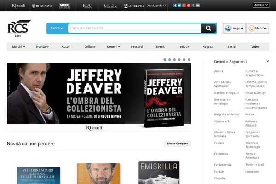Open the Storia e Avventura link
The width and height of the screenshot is (276, 184).
tap(252, 155)
